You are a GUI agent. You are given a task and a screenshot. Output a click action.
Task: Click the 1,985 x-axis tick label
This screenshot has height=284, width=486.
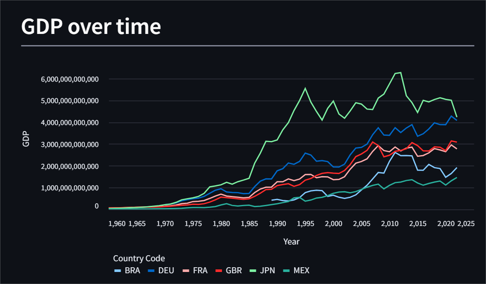(x=249, y=224)
